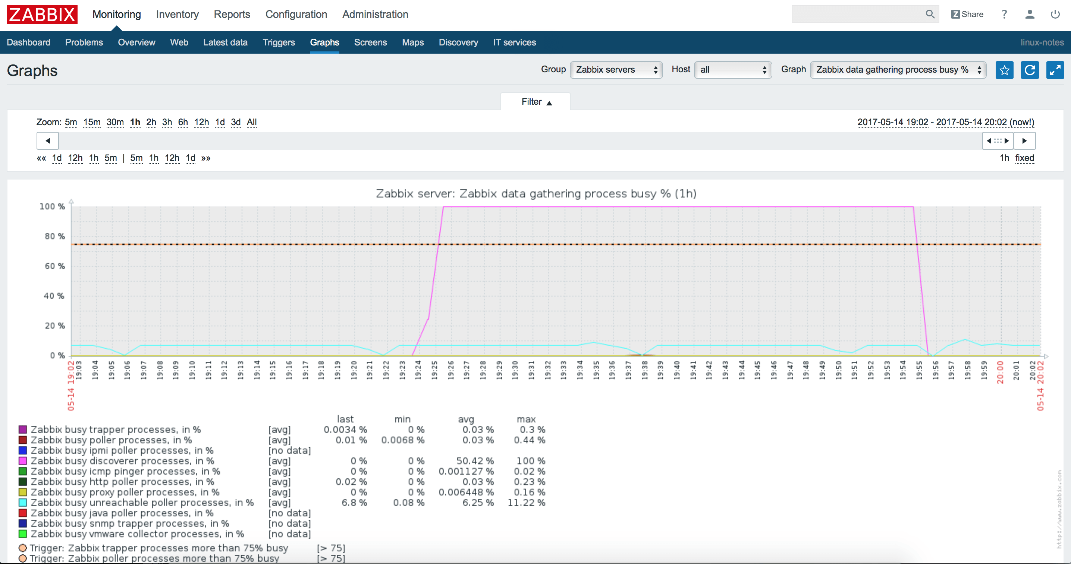Toggle fullscreen mode icon button
The image size is (1071, 564).
pos(1055,70)
